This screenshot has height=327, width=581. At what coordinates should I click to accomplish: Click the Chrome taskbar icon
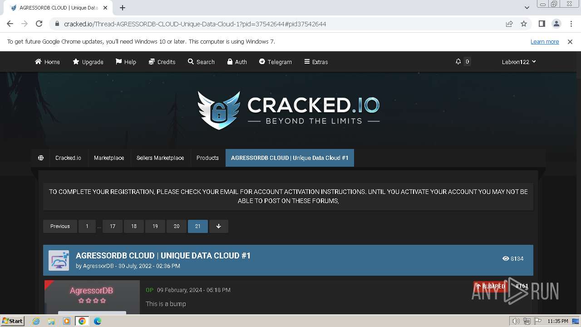(82, 321)
